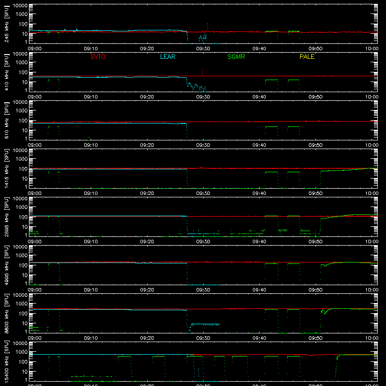Select the 245 MHz [SFU] axis label

click(6, 24)
